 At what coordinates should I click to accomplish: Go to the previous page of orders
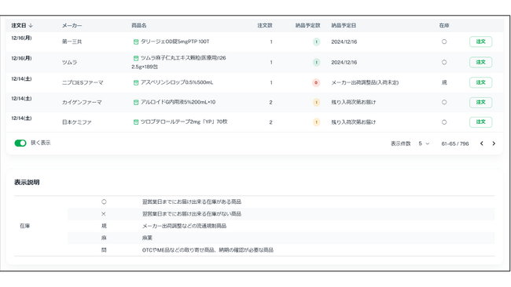pos(481,143)
